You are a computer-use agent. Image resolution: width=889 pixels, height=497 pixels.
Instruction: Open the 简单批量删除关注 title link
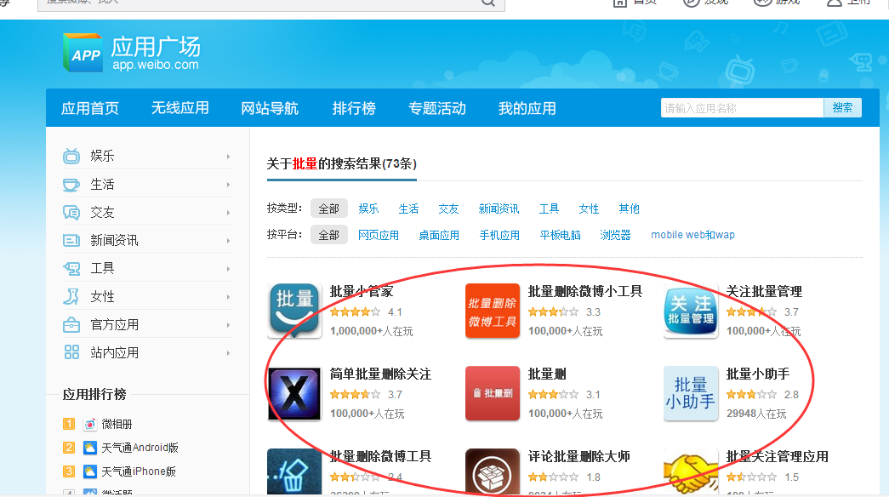click(x=380, y=374)
